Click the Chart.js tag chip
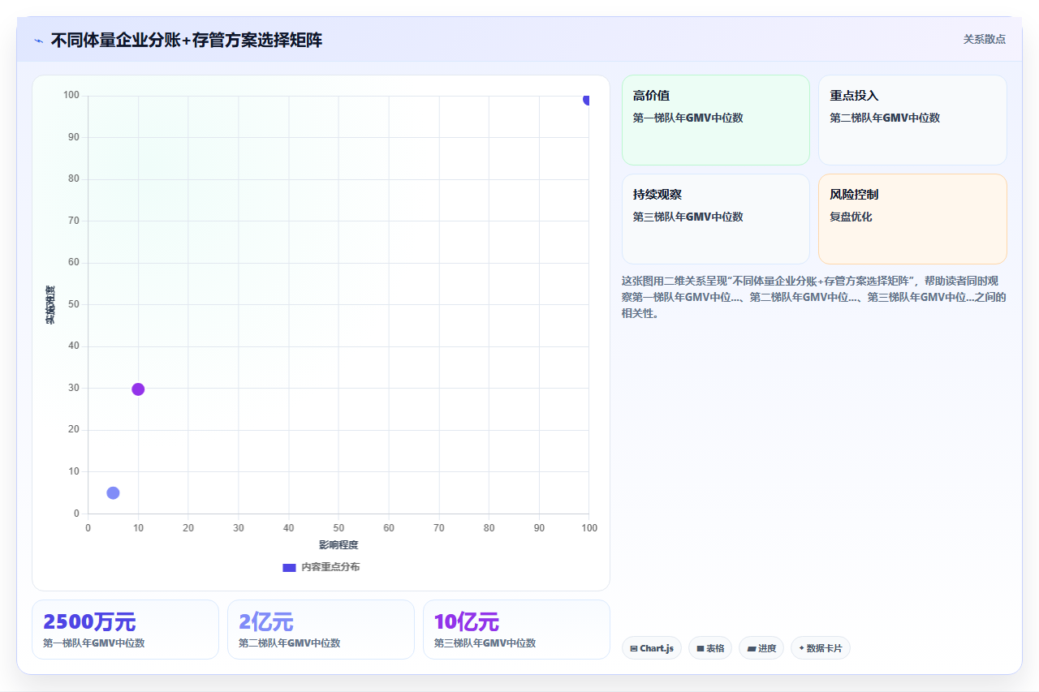The width and height of the screenshot is (1039, 692). [x=652, y=647]
